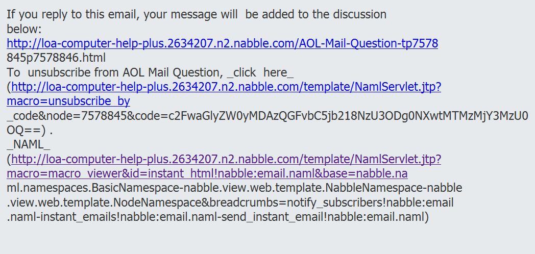535x254 pixels.
Task: Click the "OQ==) ." text
Action: pos(30,130)
